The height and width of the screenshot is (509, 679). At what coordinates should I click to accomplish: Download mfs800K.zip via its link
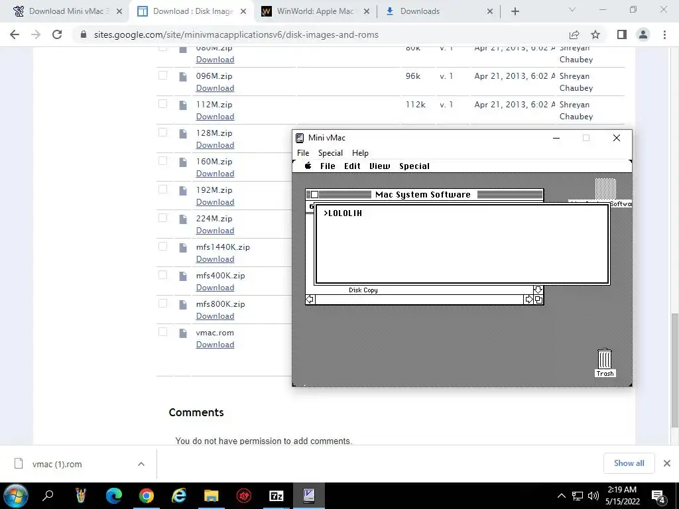(215, 316)
